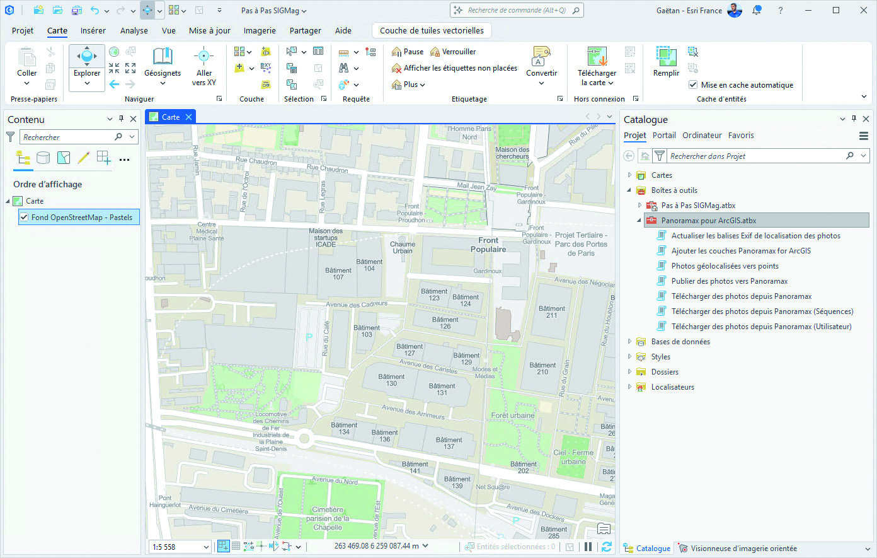
Task: Switch to the Insérer ribbon tab
Action: (93, 30)
